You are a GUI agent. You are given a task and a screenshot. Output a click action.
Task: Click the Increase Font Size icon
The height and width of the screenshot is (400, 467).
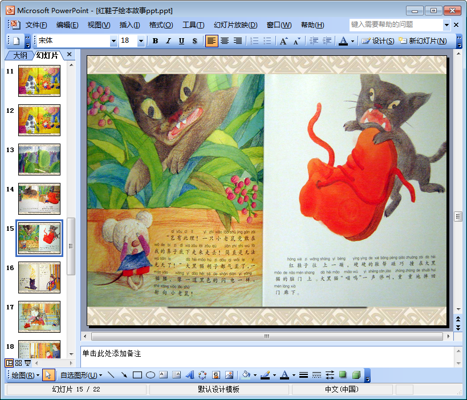pos(283,41)
